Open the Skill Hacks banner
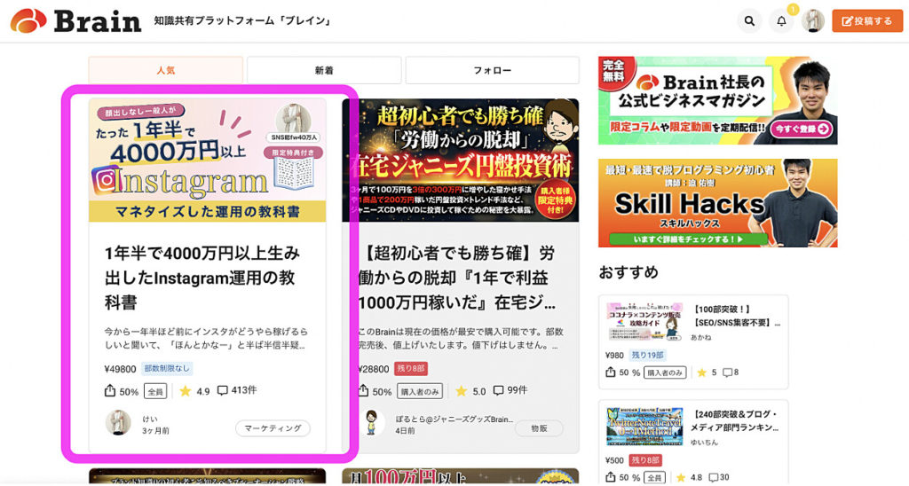Viewport: 909px width, 486px height. coord(717,203)
